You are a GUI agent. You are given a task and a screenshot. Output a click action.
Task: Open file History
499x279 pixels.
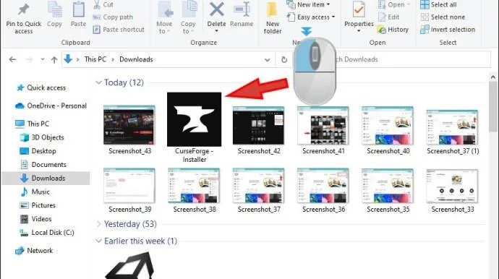[393, 29]
